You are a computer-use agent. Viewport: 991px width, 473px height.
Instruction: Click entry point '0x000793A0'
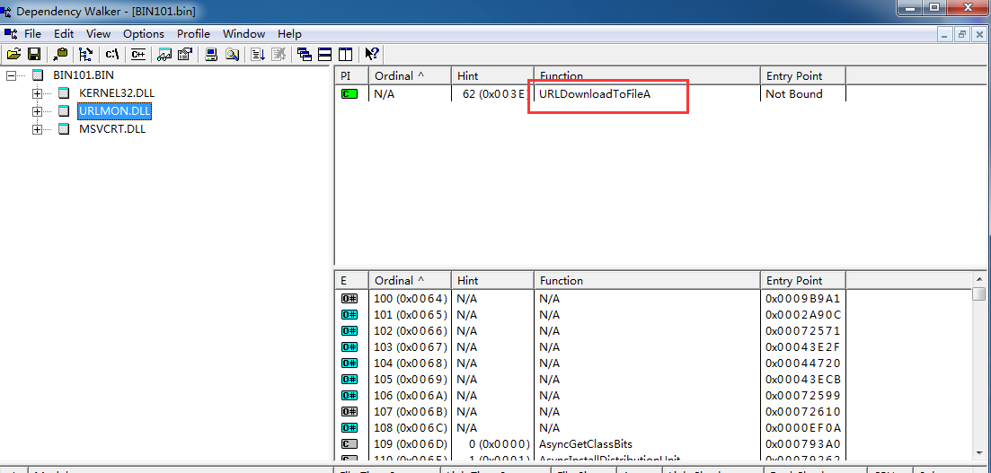802,444
